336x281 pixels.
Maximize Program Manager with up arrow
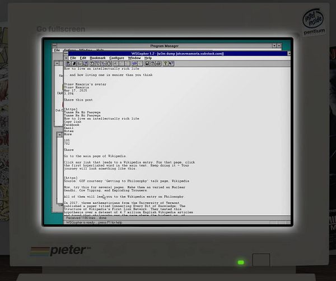279,46
